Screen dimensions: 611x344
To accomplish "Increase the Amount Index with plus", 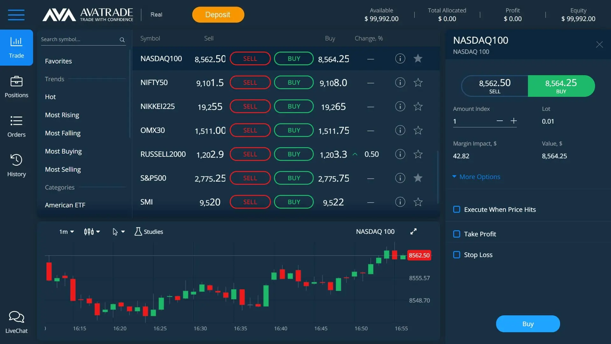I will [x=514, y=121].
